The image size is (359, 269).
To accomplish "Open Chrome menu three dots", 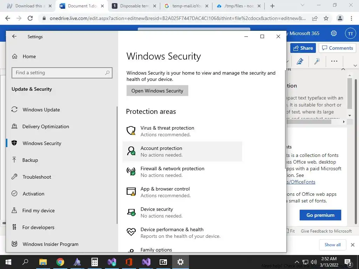I will 351,18.
